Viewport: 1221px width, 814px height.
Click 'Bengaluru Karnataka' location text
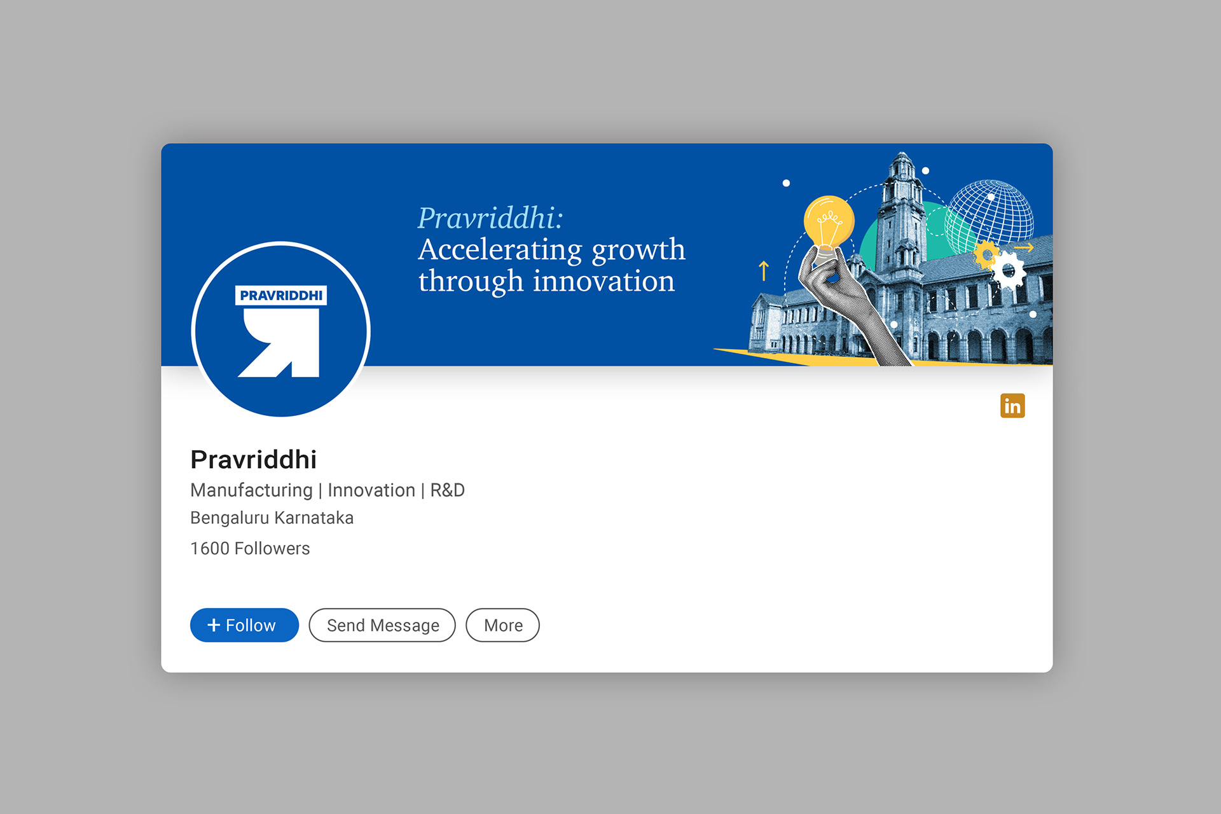pyautogui.click(x=272, y=518)
